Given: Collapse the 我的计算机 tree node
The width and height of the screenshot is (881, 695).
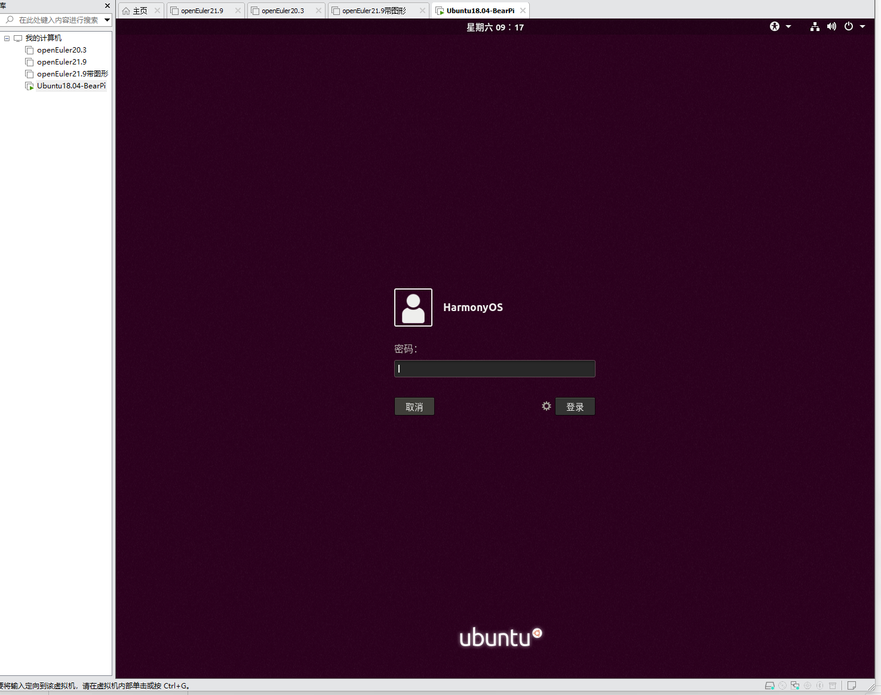Looking at the screenshot, I should pyautogui.click(x=7, y=38).
